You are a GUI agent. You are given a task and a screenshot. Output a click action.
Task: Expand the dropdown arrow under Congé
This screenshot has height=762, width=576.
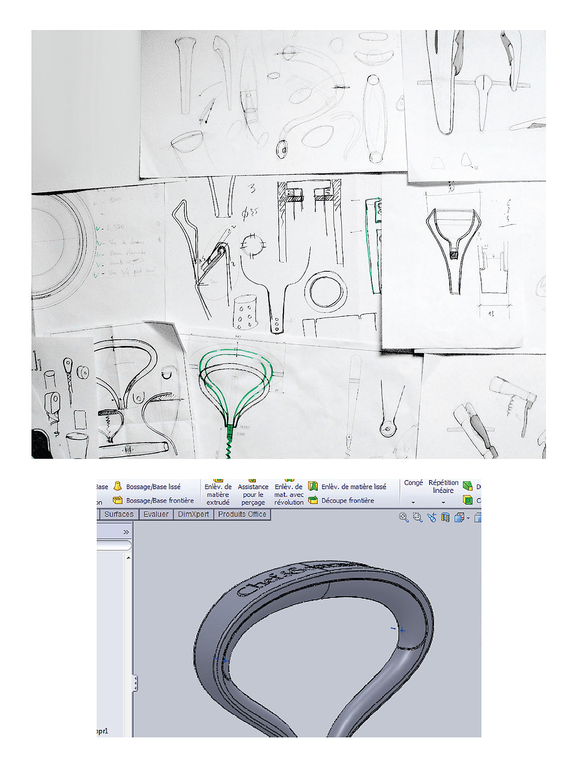[413, 502]
